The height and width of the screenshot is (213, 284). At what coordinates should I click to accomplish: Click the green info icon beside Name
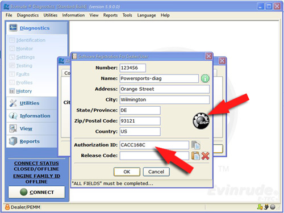click(205, 78)
